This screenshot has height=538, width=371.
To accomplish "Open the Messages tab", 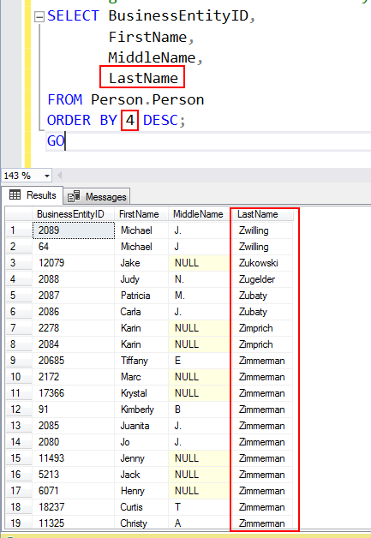I will [x=97, y=196].
